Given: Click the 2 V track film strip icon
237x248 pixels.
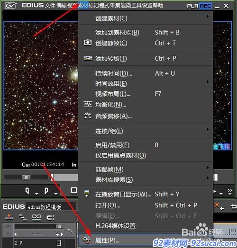Looking at the screenshot, I should coord(59,243).
